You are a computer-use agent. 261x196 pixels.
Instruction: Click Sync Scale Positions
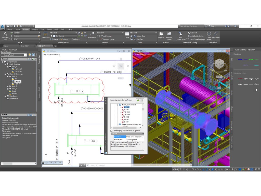tap(196, 39)
